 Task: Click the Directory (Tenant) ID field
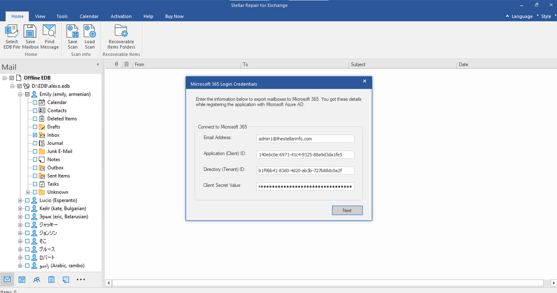pos(305,171)
